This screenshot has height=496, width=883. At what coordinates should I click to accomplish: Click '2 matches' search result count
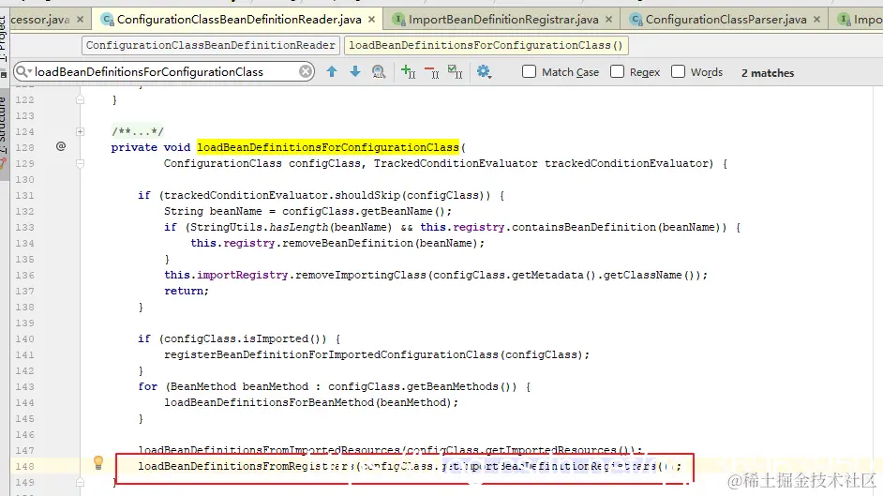point(768,72)
